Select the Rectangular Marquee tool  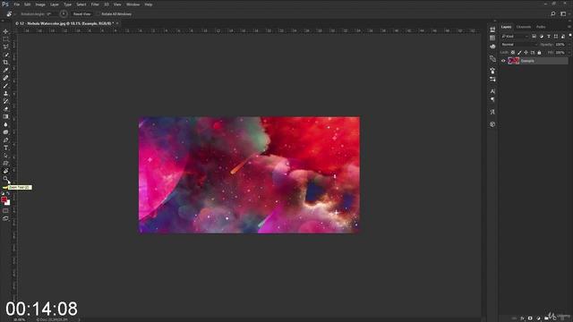coord(5,39)
